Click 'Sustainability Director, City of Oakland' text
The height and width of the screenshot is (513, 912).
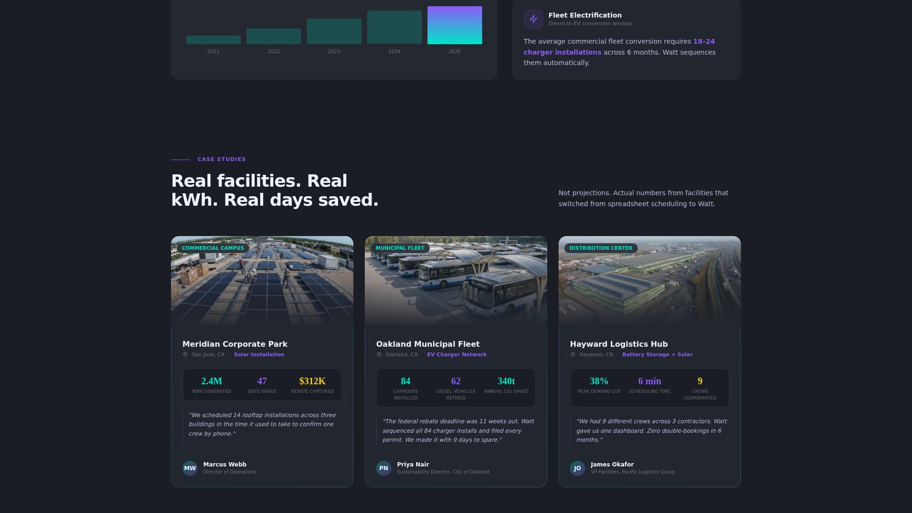(x=443, y=472)
